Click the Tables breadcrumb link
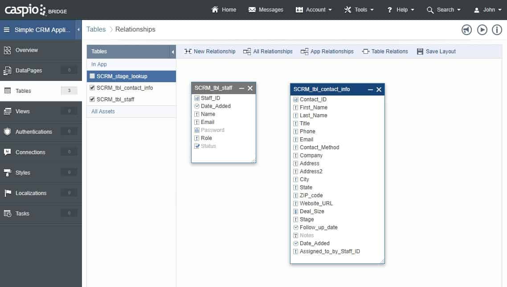The width and height of the screenshot is (507, 287). (x=96, y=29)
